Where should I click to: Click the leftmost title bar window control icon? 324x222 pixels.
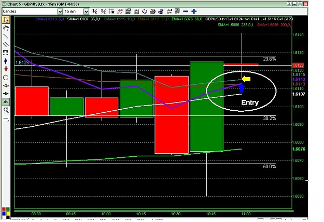pyautogui.click(x=289, y=4)
